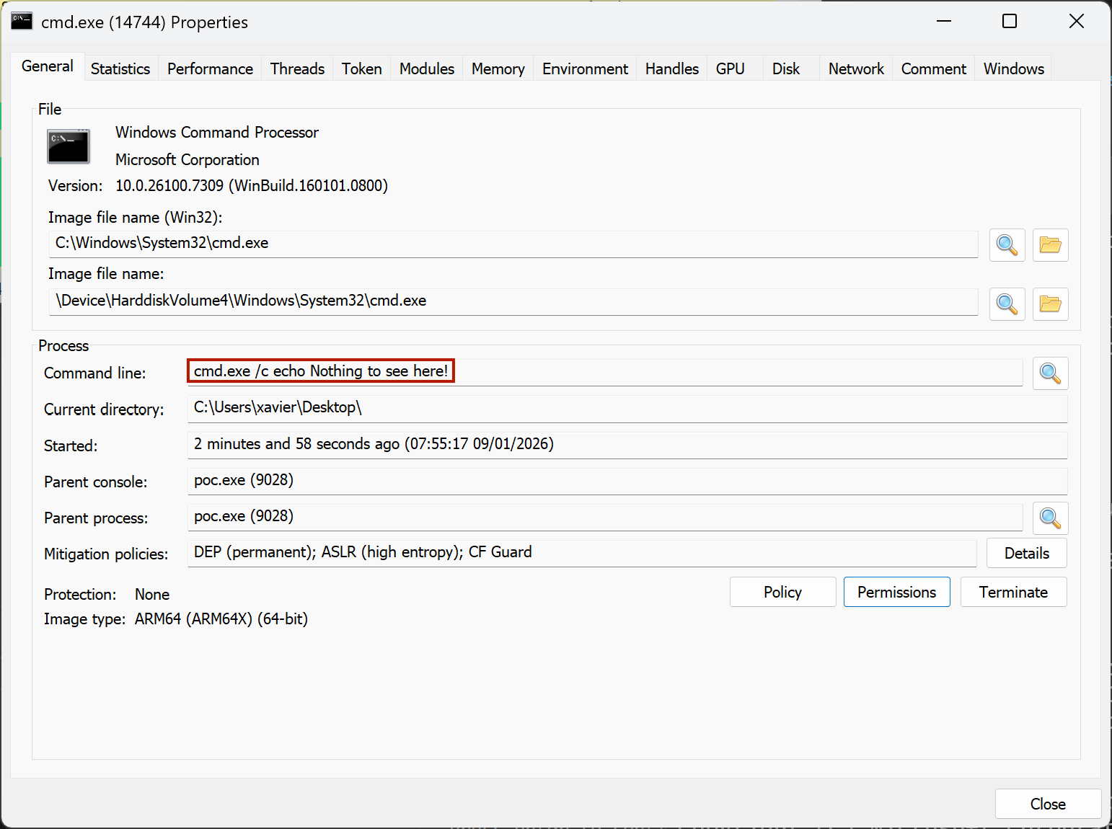Screen dimensions: 1112x829
Task: Inspect poc.exe parent process with its magnifier icon
Action: pyautogui.click(x=1050, y=518)
